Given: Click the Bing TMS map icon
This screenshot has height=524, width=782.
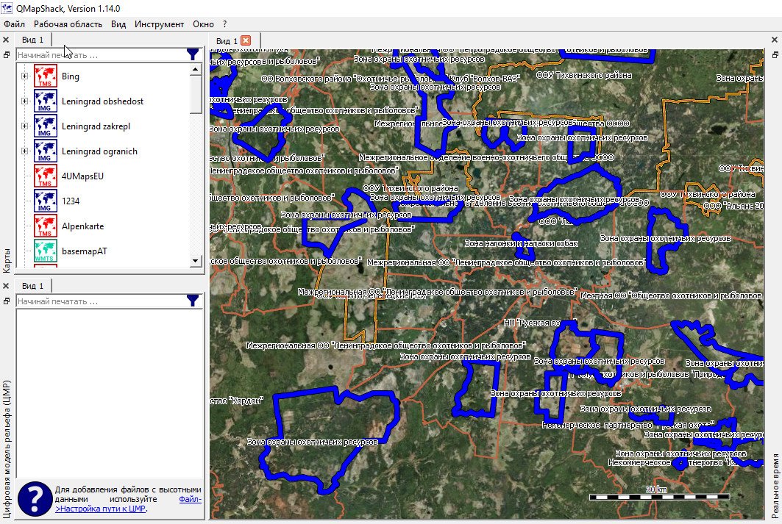Looking at the screenshot, I should point(46,76).
